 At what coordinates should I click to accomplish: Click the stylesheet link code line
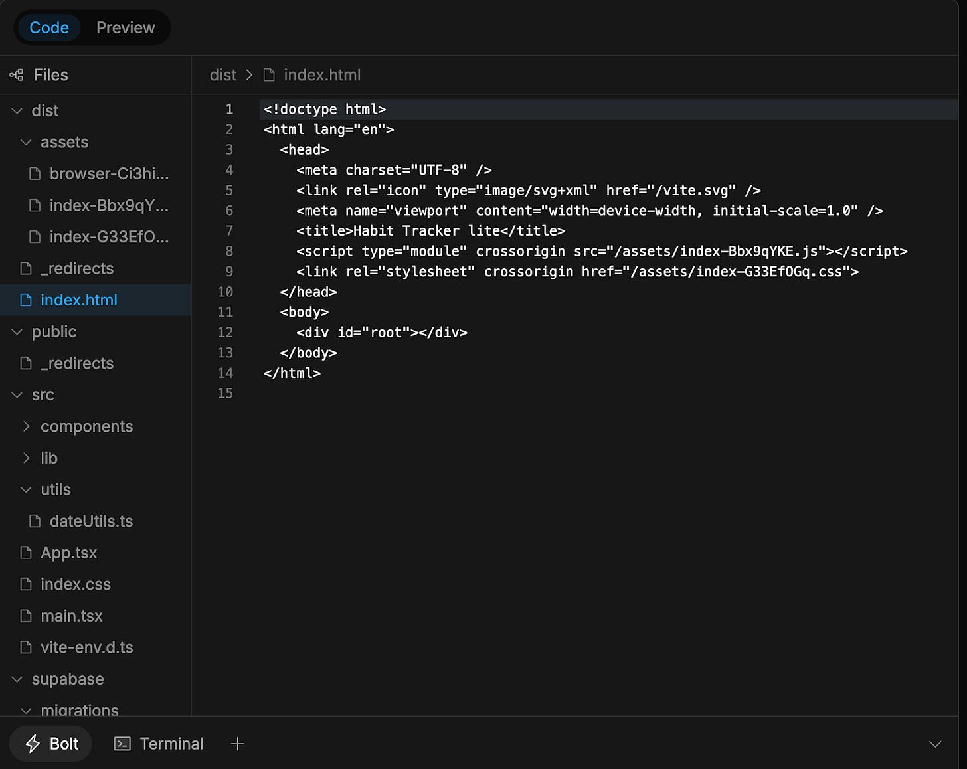coord(578,271)
